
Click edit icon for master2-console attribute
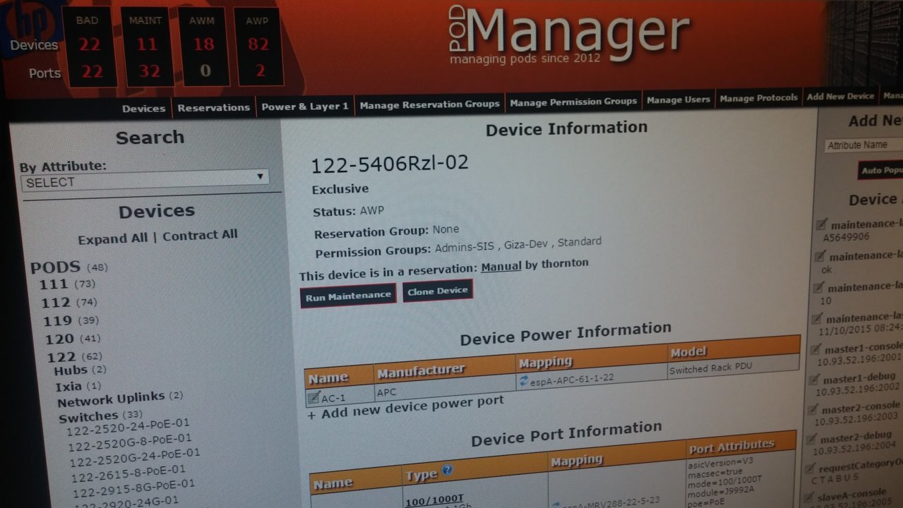tap(813, 410)
